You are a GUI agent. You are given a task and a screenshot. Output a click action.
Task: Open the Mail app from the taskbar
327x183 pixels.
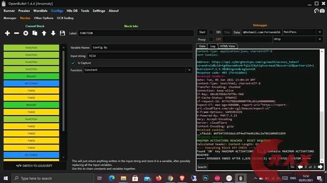(x=147, y=178)
